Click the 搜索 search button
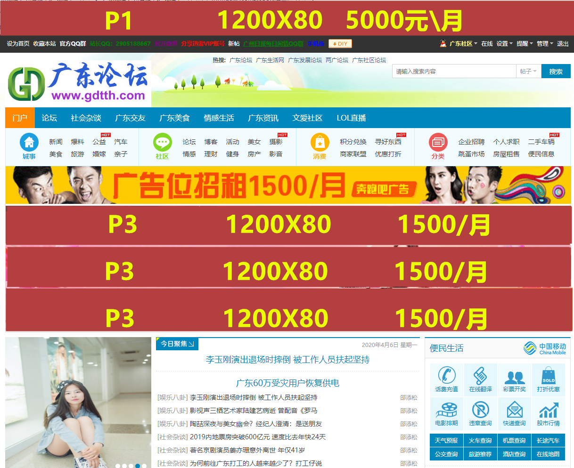Image resolution: width=574 pixels, height=468 pixels. tap(556, 71)
